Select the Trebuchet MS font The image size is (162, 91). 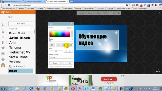coord(20,52)
